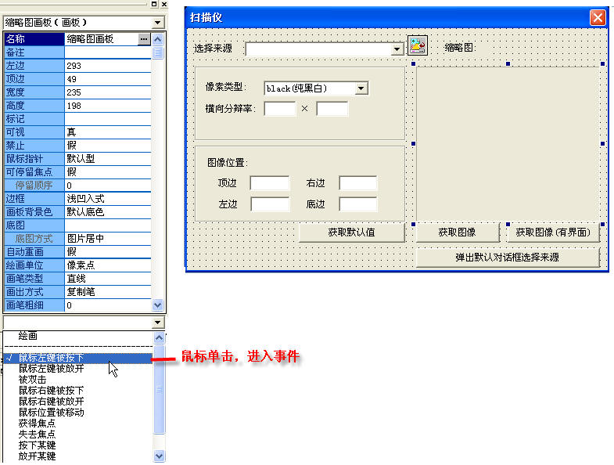Screen dimensions: 614x465
Task: Choose 鼠标位置被移动 from the event list
Action: (x=52, y=412)
